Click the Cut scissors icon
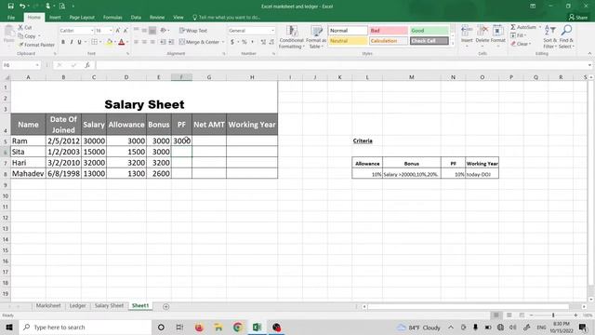This screenshot has width=595, height=335. click(x=20, y=28)
